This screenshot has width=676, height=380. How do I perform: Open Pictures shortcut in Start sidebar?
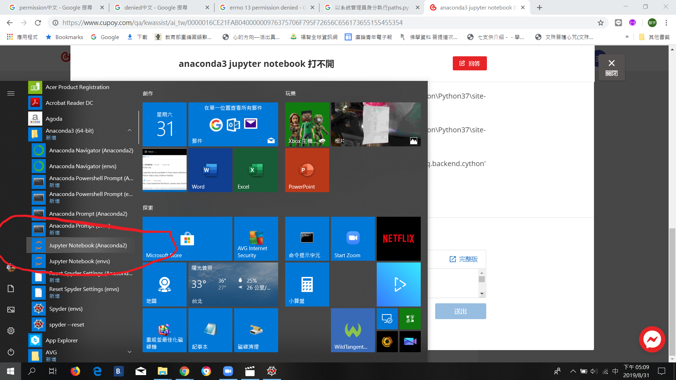click(x=11, y=310)
